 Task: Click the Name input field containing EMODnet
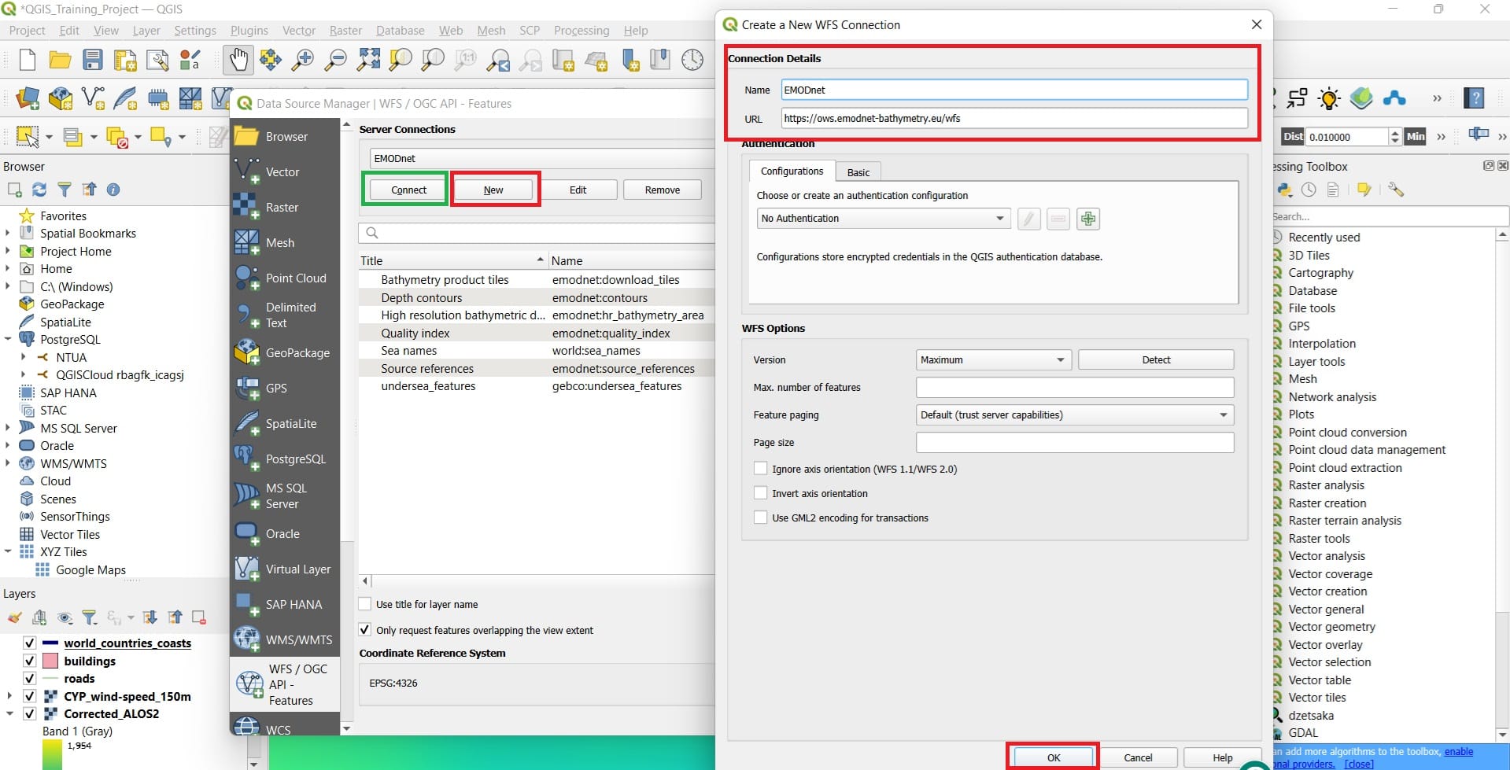pos(1014,90)
